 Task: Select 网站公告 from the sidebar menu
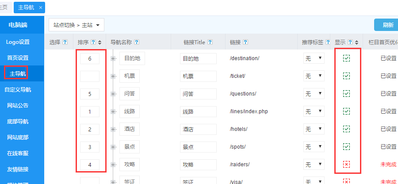tap(18, 105)
